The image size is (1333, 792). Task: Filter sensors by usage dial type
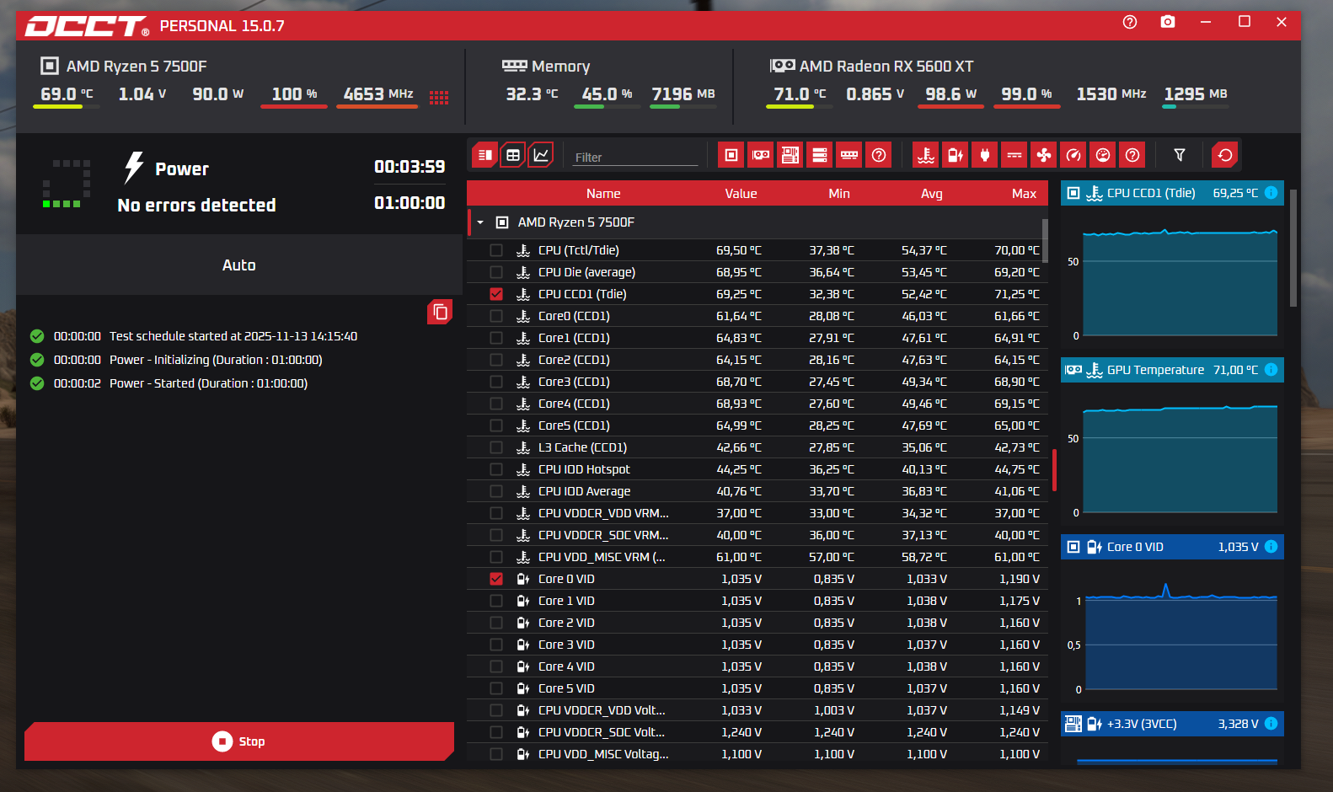coord(1103,155)
